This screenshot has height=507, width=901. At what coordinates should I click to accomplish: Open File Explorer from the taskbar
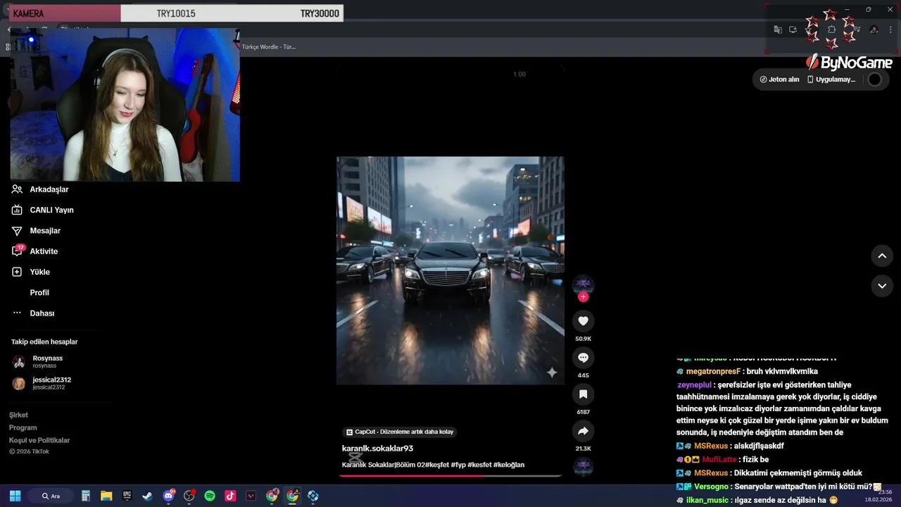[x=106, y=496]
